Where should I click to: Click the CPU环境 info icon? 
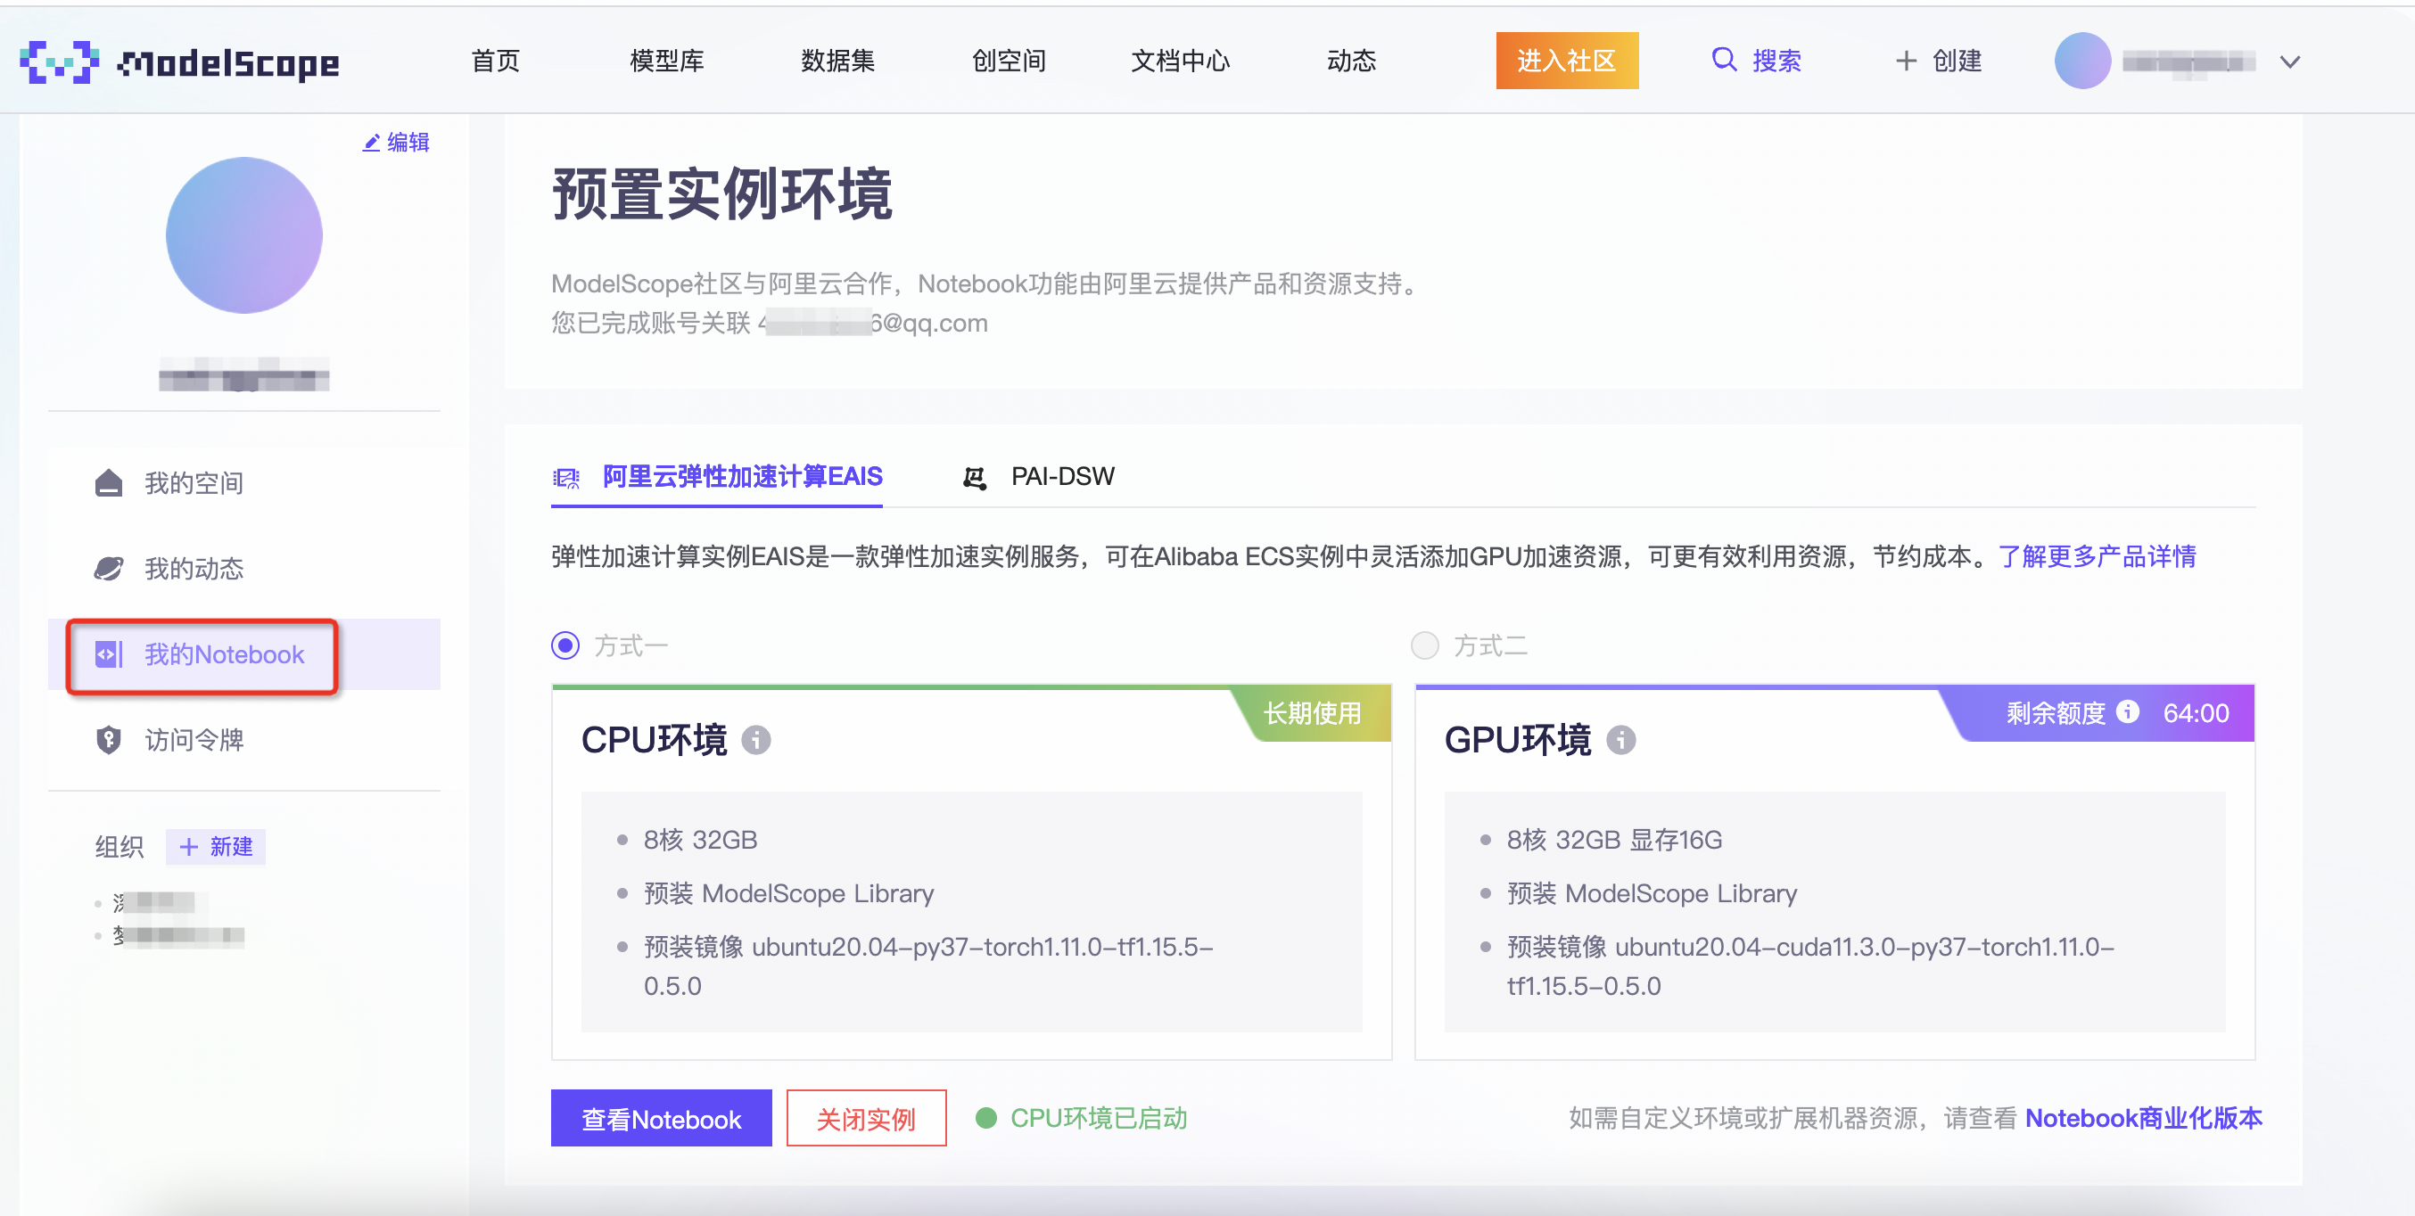(x=755, y=741)
